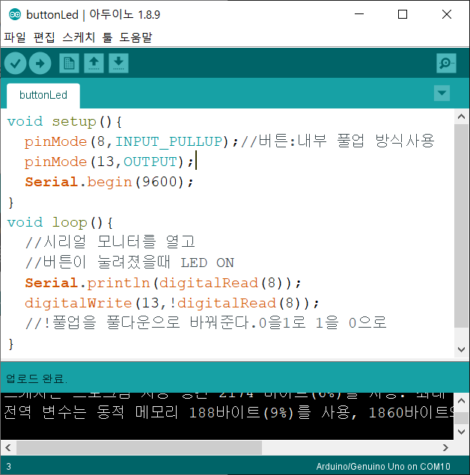Click the Upload arrow button
This screenshot has width=470, height=475.
40,64
